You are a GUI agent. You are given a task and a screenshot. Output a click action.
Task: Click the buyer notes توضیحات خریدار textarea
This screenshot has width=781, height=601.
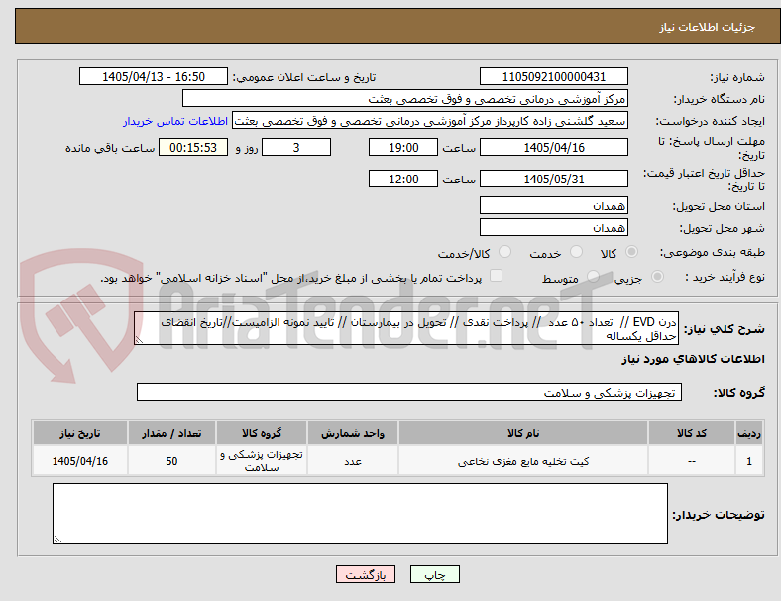pos(360,514)
